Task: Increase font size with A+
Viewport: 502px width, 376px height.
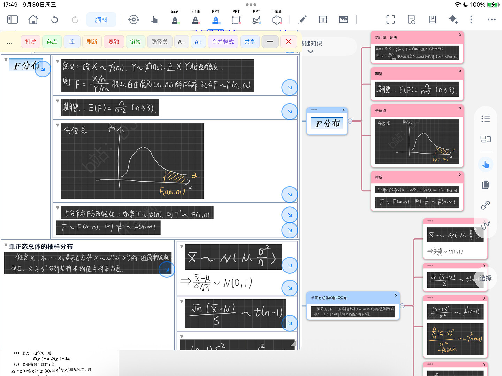Action: (x=198, y=42)
